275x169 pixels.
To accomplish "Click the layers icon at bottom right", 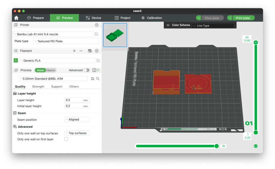I will (256, 146).
